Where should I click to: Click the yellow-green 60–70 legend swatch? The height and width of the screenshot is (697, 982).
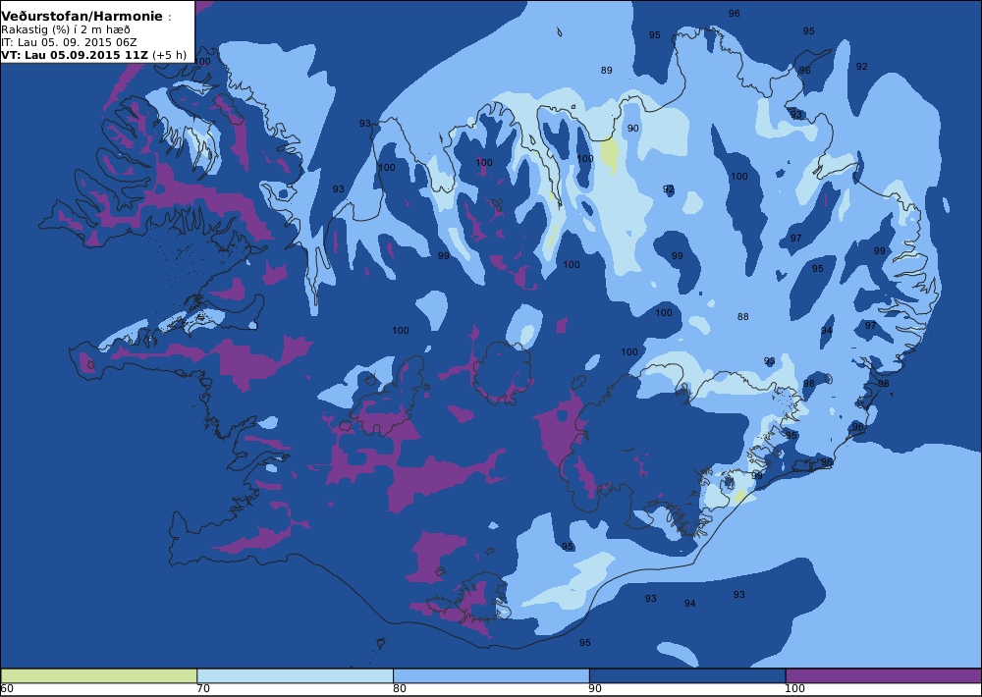click(x=99, y=675)
